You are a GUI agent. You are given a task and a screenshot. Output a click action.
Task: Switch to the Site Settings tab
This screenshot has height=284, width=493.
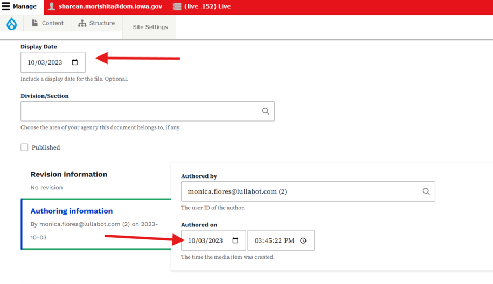click(x=150, y=27)
